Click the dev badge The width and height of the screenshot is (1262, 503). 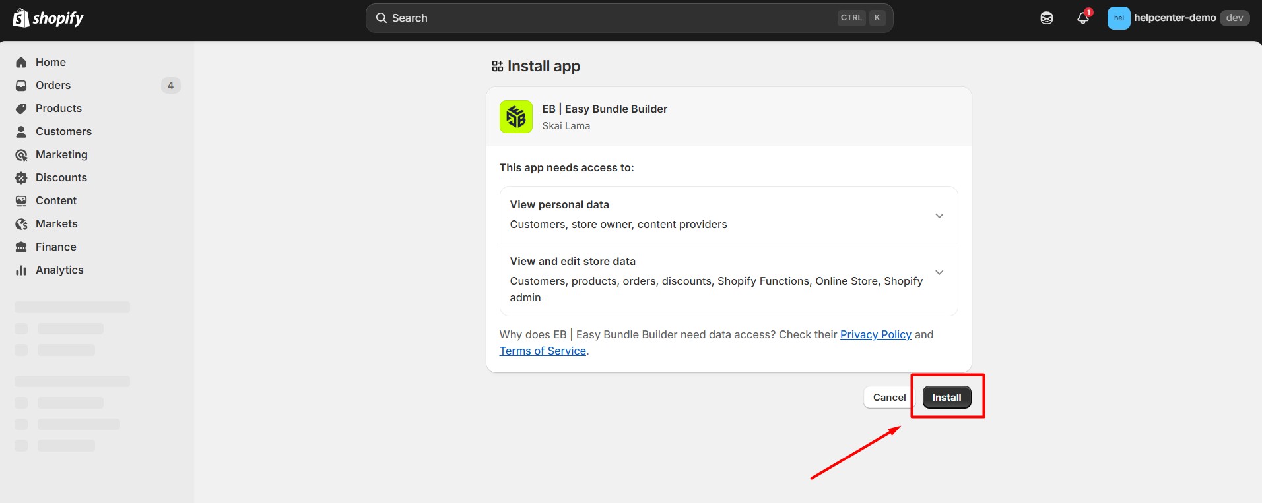coord(1234,18)
